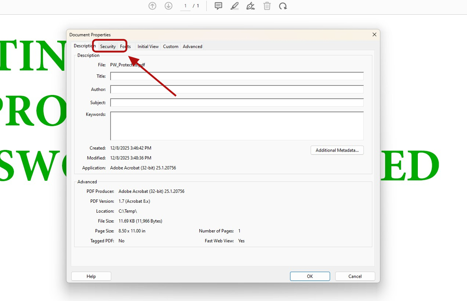467x301 pixels.
Task: Switch to the Advanced tab
Action: (192, 46)
